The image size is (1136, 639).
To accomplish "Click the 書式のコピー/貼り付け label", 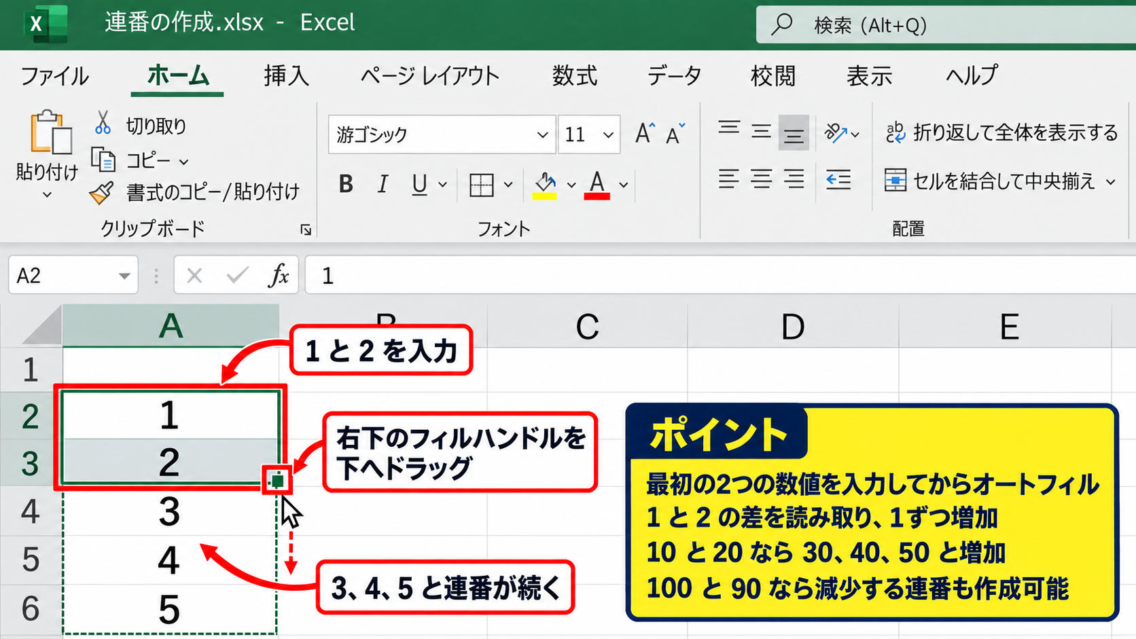I will (213, 192).
